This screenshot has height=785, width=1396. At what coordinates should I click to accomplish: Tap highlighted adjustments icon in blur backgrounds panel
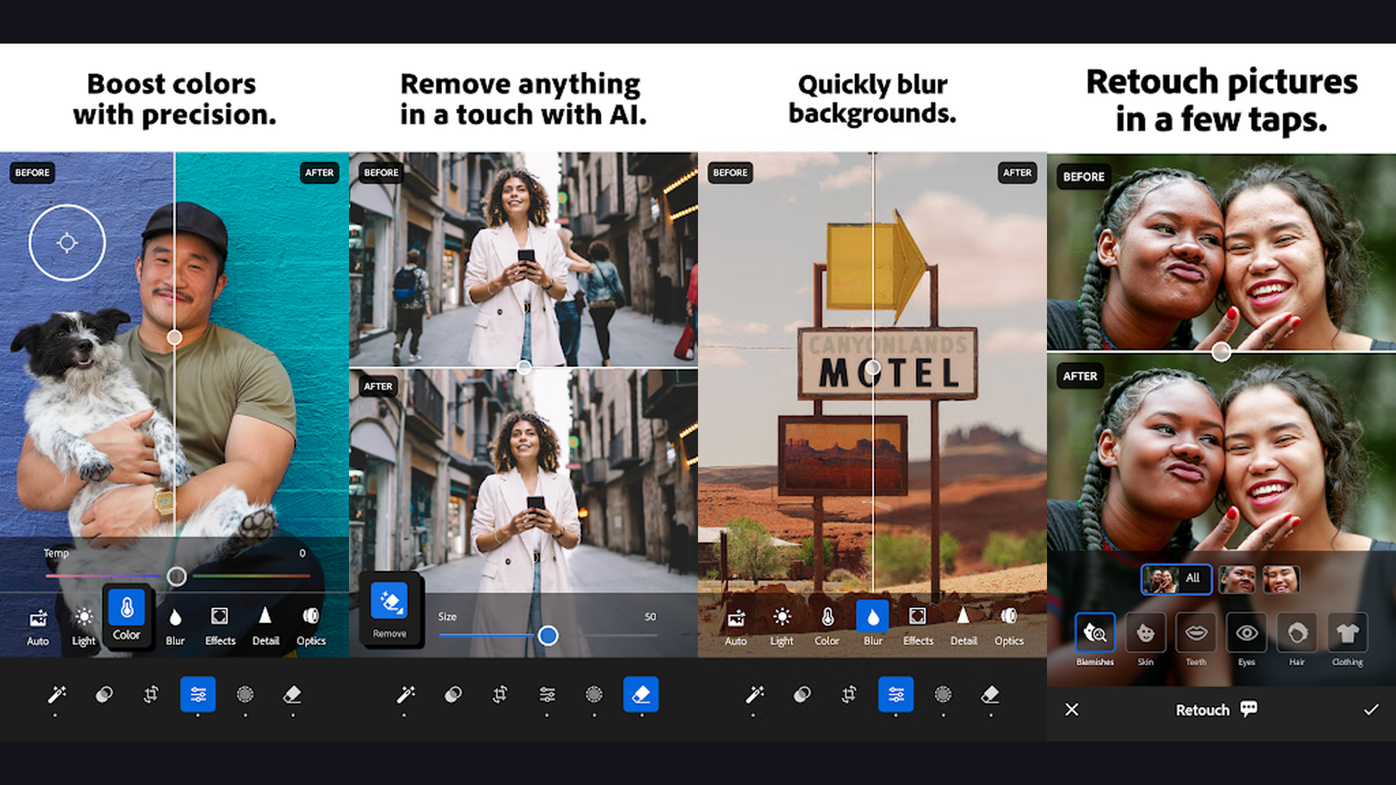coord(896,694)
